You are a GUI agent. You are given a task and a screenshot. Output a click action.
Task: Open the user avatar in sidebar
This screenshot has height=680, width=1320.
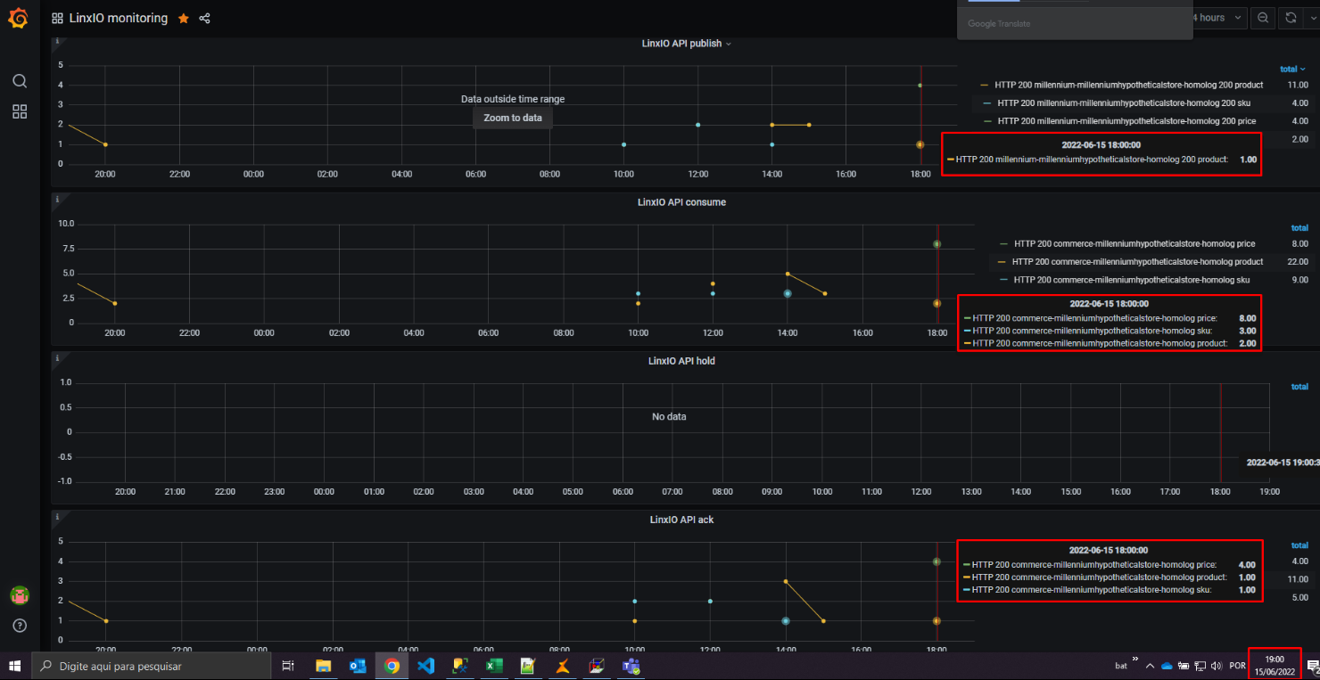20,594
